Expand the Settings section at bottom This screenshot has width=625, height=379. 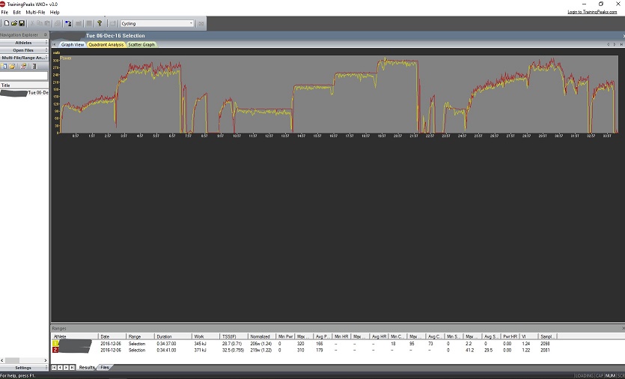click(24, 368)
